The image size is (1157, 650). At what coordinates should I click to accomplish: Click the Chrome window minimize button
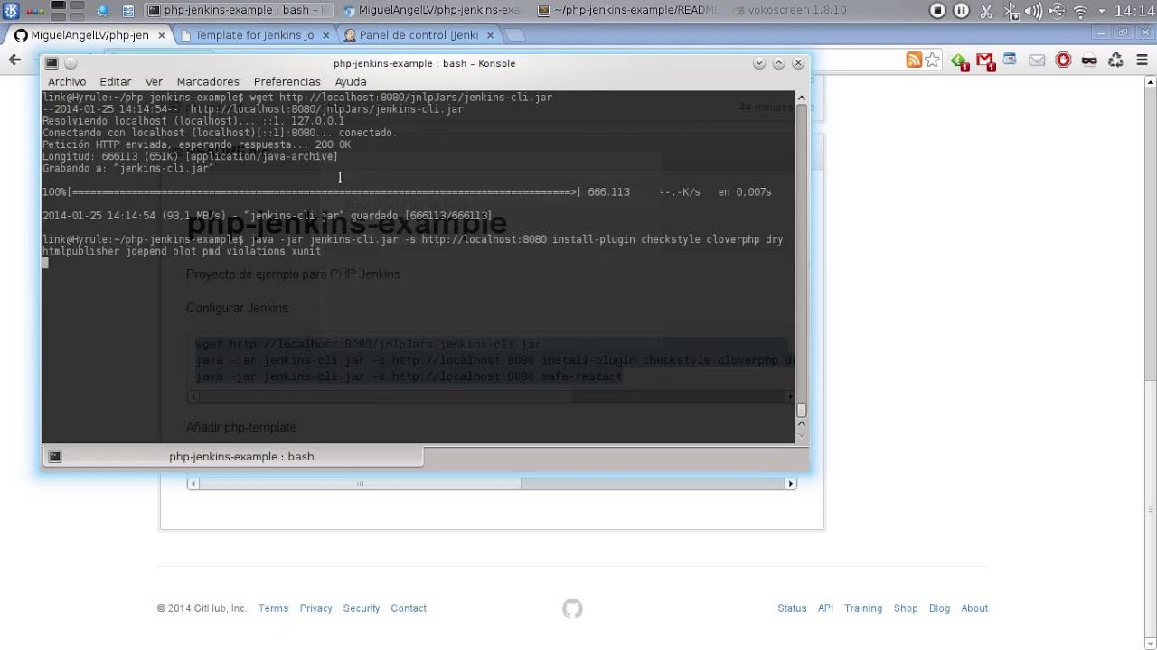(1101, 32)
